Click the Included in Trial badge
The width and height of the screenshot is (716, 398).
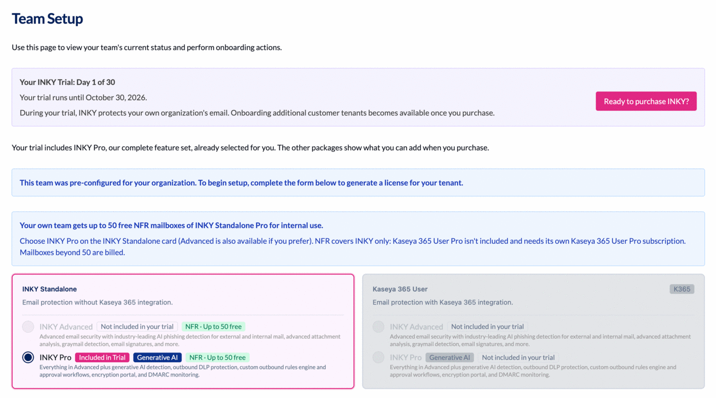point(102,358)
